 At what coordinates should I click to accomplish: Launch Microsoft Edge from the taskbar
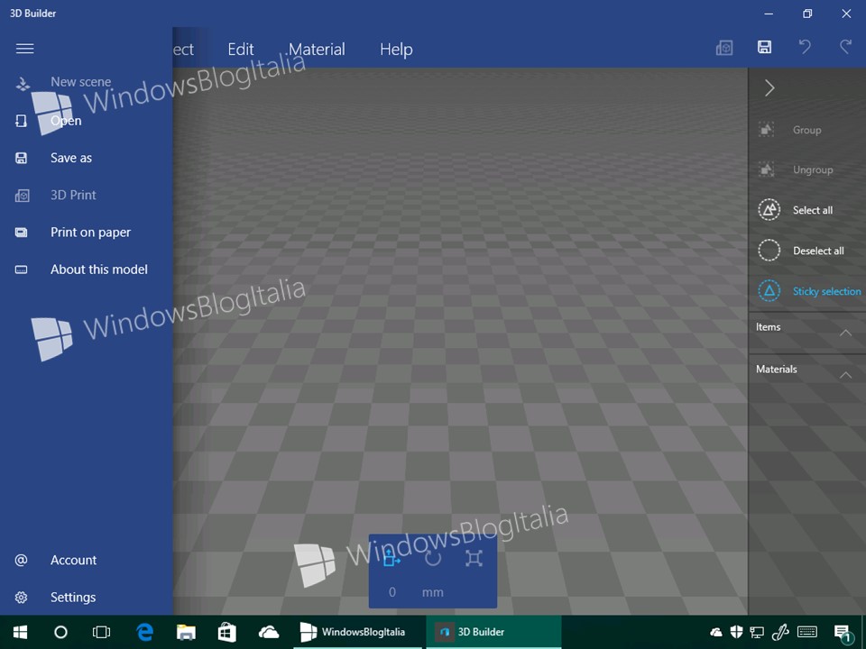point(144,632)
